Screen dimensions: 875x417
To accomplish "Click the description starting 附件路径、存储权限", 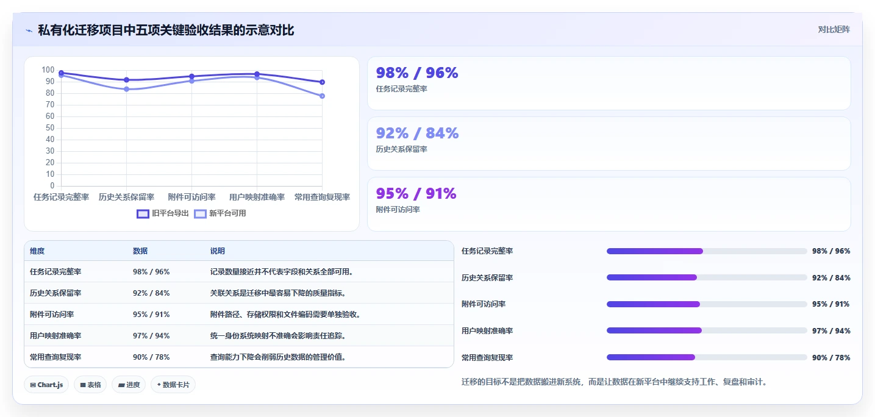I will pos(286,315).
